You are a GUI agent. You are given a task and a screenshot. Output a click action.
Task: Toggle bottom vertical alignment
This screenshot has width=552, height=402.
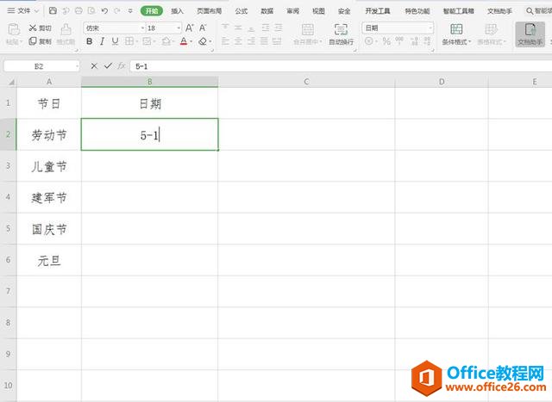[x=251, y=28]
